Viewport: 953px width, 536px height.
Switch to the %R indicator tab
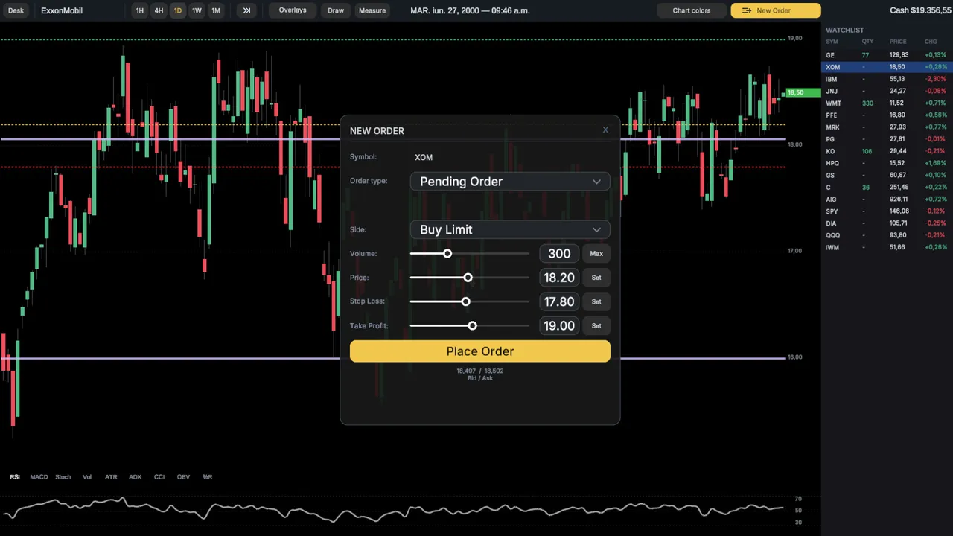click(x=207, y=476)
